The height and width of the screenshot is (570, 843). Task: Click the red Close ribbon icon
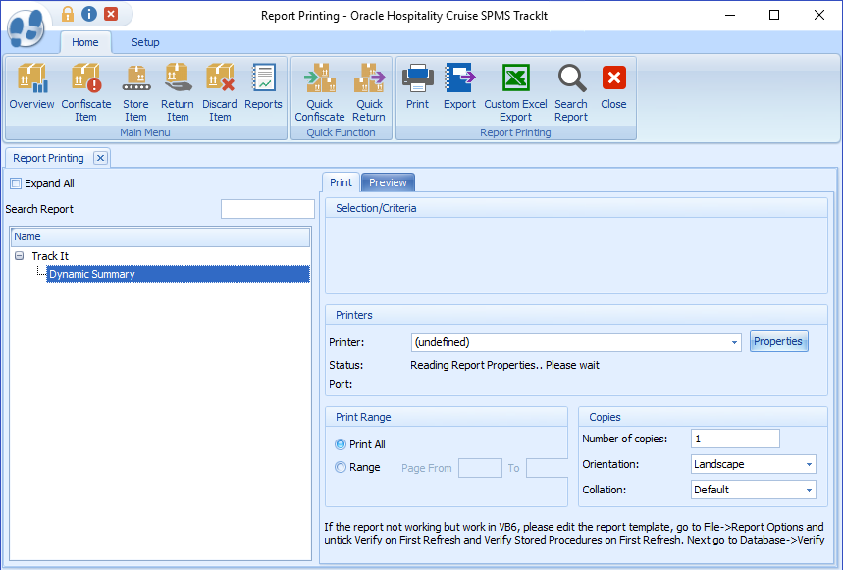(614, 86)
